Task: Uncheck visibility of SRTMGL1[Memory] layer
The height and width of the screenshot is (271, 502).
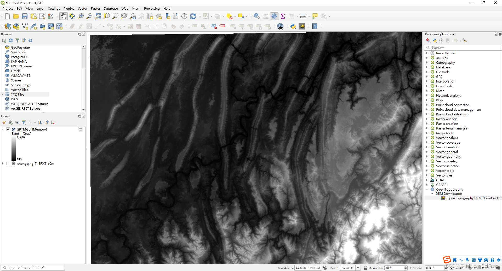Action: coord(8,129)
